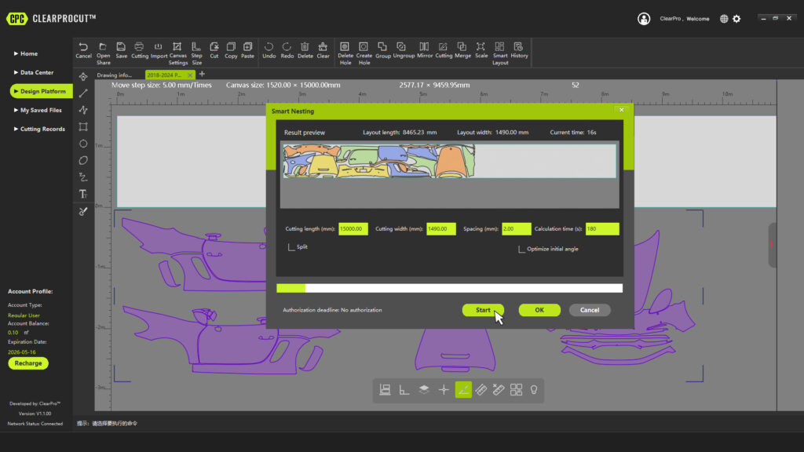The width and height of the screenshot is (804, 452).
Task: Click the right-side vertical scrollbar handle
Action: [773, 245]
